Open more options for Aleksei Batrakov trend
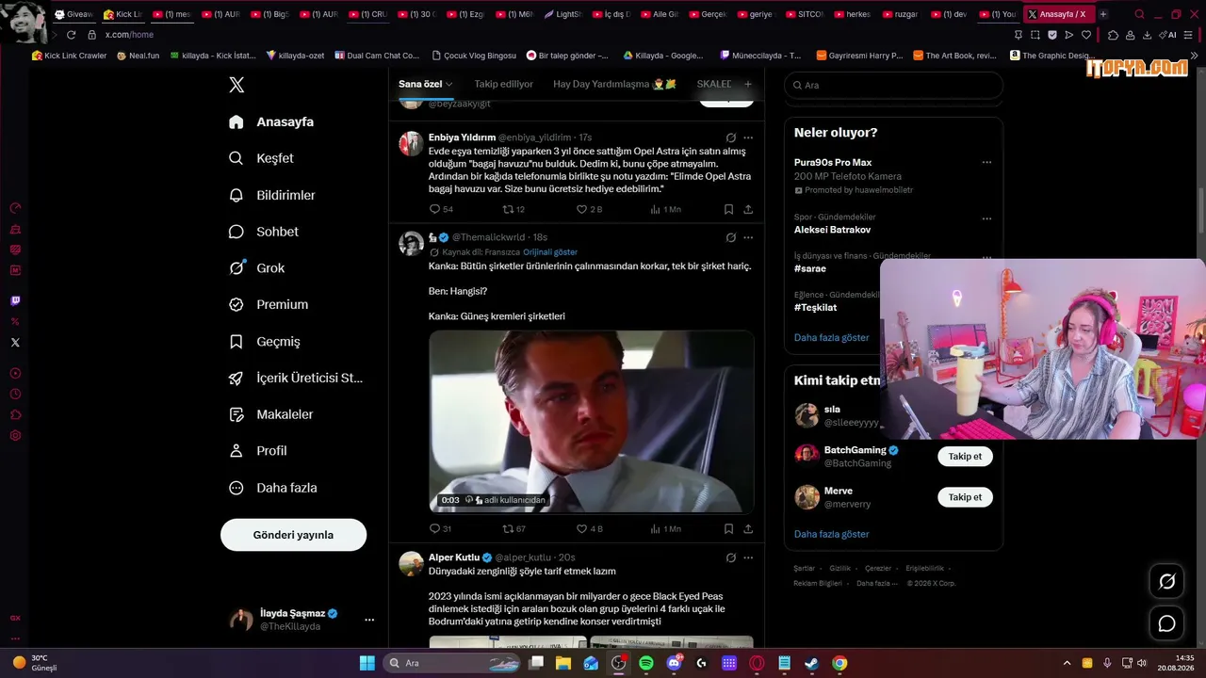 tap(986, 218)
